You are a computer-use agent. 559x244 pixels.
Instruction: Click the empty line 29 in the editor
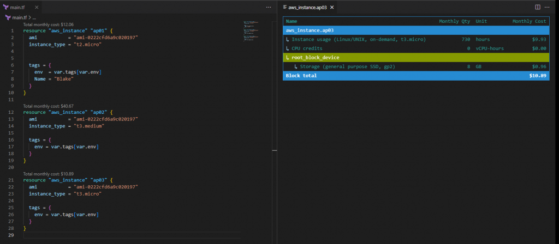pos(132,235)
